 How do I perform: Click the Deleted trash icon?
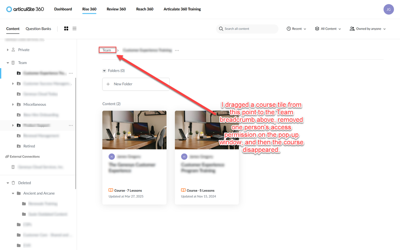(x=13, y=183)
